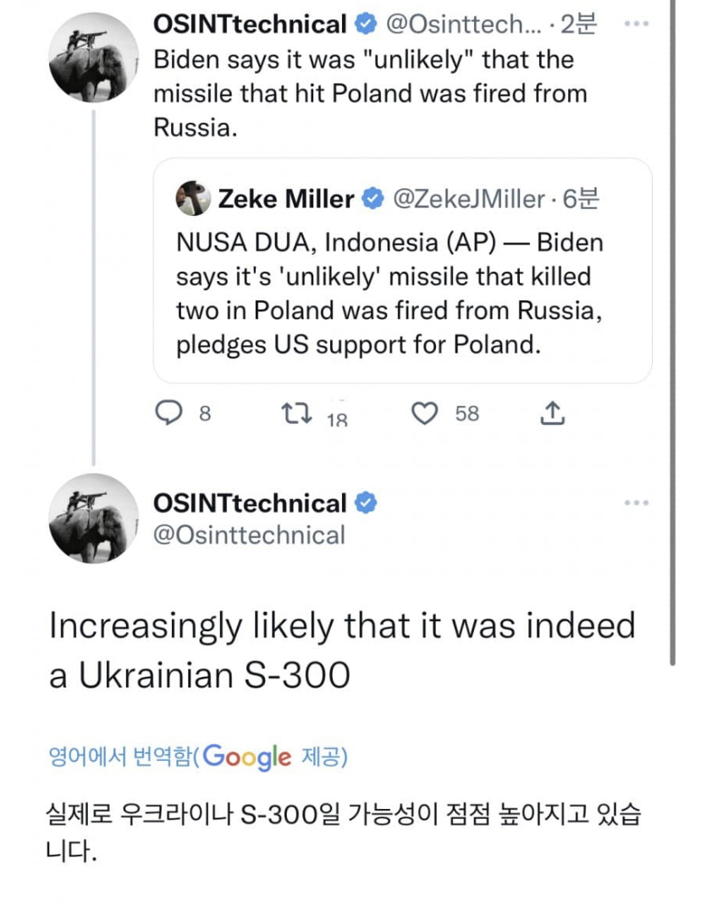This screenshot has width=701, height=902.
Task: Click the scrollbar on right edge
Action: [674, 338]
